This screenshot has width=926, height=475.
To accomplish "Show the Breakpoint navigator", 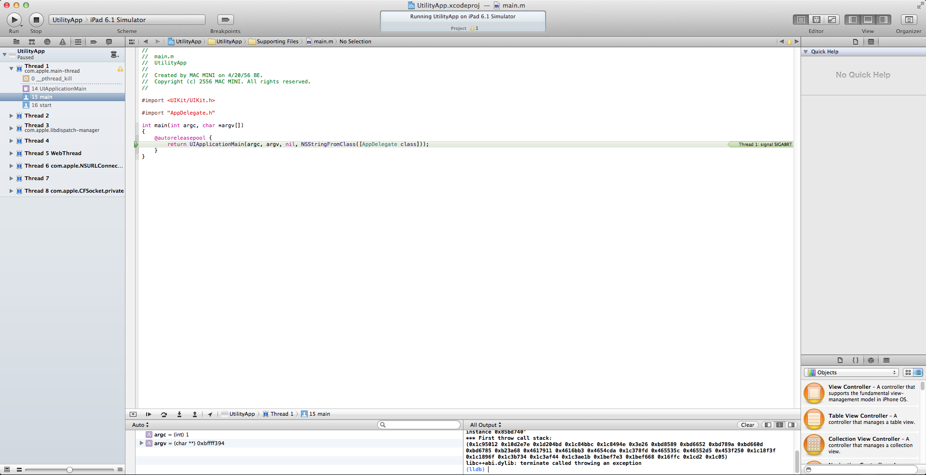I will click(x=94, y=42).
